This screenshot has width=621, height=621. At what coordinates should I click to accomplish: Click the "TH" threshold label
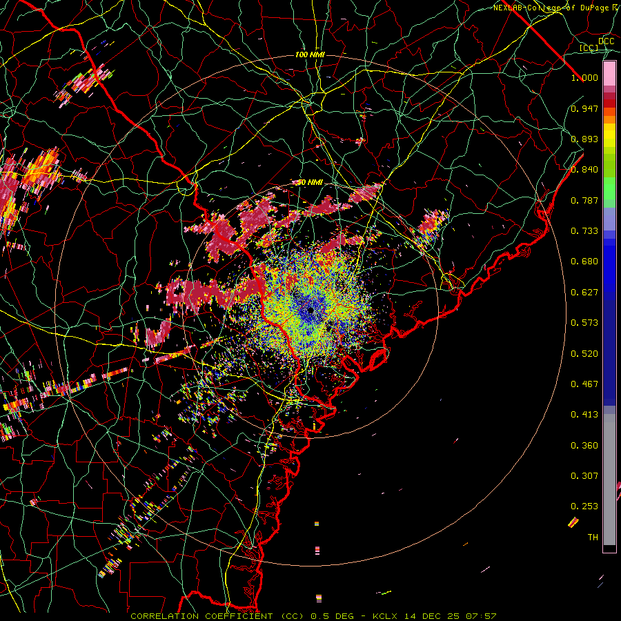tap(593, 538)
